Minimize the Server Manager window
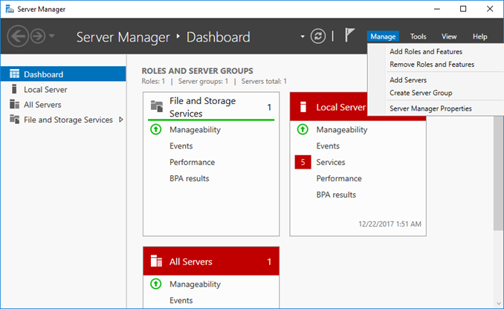504x309 pixels. coord(437,9)
